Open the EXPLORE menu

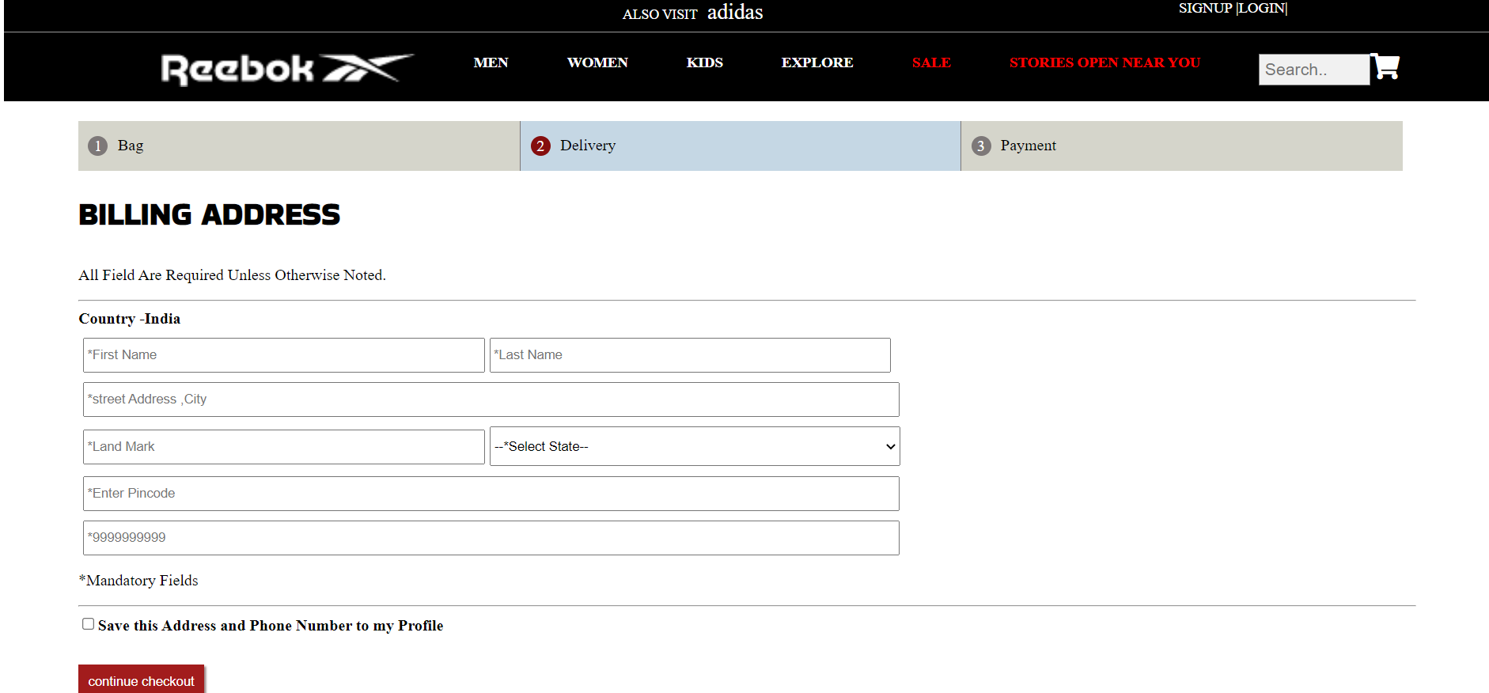(817, 62)
